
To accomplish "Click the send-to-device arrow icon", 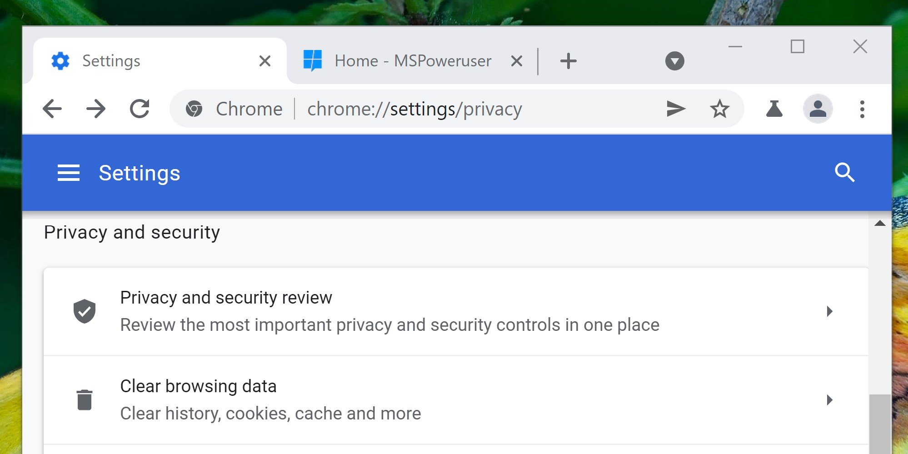I will click(x=676, y=109).
